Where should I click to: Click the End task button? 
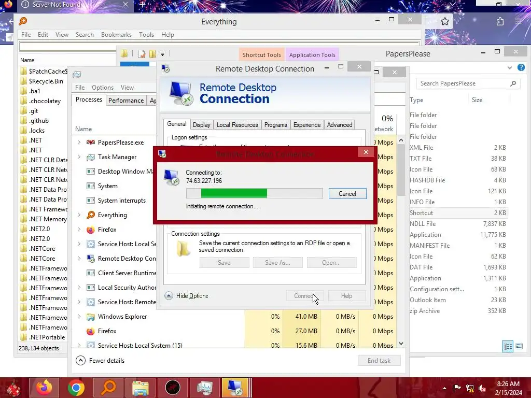379,361
